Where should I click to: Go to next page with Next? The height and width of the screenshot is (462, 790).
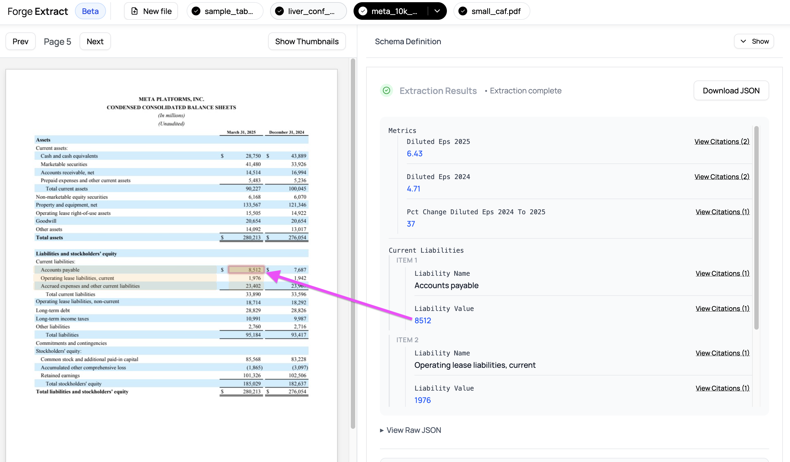coord(95,41)
